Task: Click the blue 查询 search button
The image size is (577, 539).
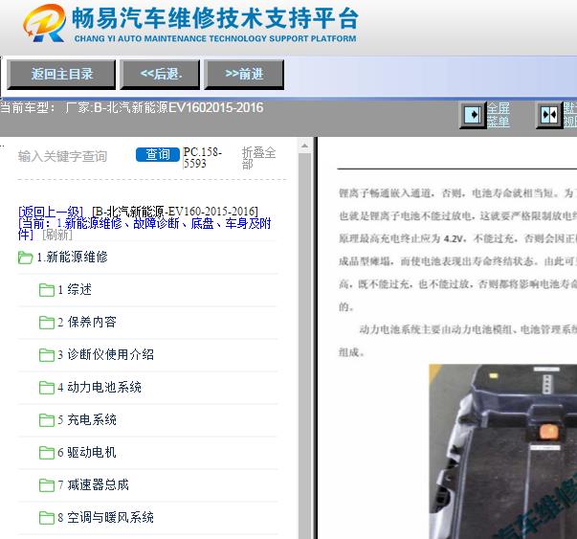Action: pyautogui.click(x=158, y=155)
